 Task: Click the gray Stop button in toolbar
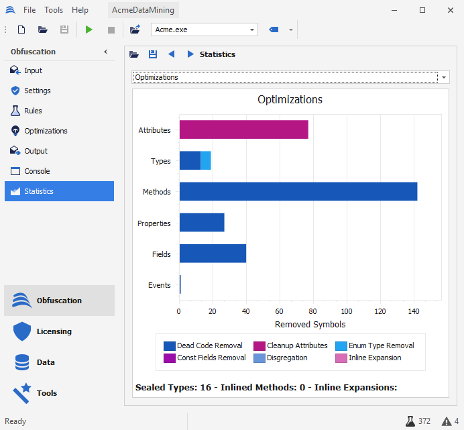pos(111,30)
